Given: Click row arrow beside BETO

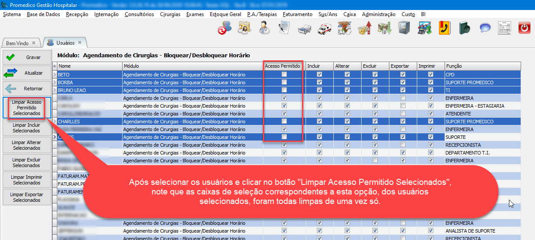Looking at the screenshot, I should pos(55,75).
